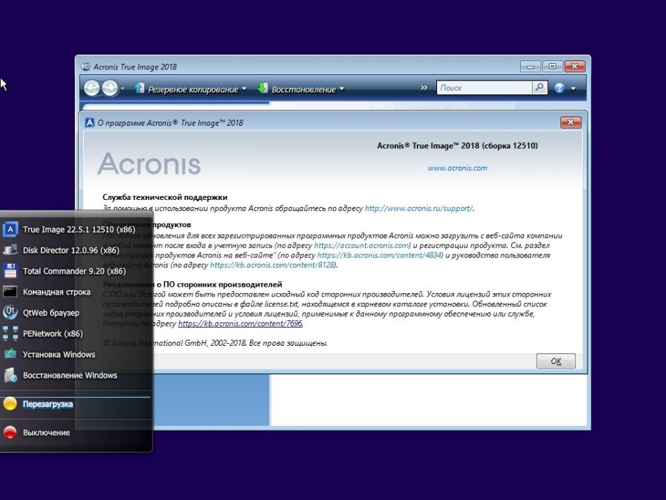Click the "Уведомления о ПО сторонних производителей" heading
This screenshot has height=500, width=666.
pos(192,285)
